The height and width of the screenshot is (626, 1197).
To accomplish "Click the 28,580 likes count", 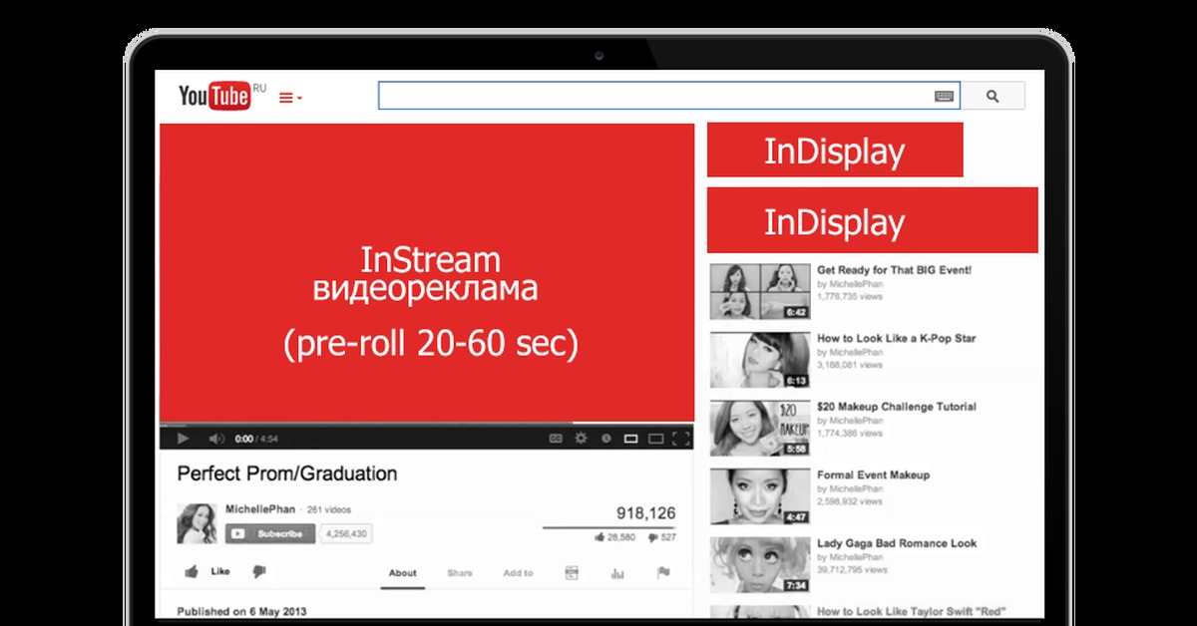I will click(x=614, y=537).
